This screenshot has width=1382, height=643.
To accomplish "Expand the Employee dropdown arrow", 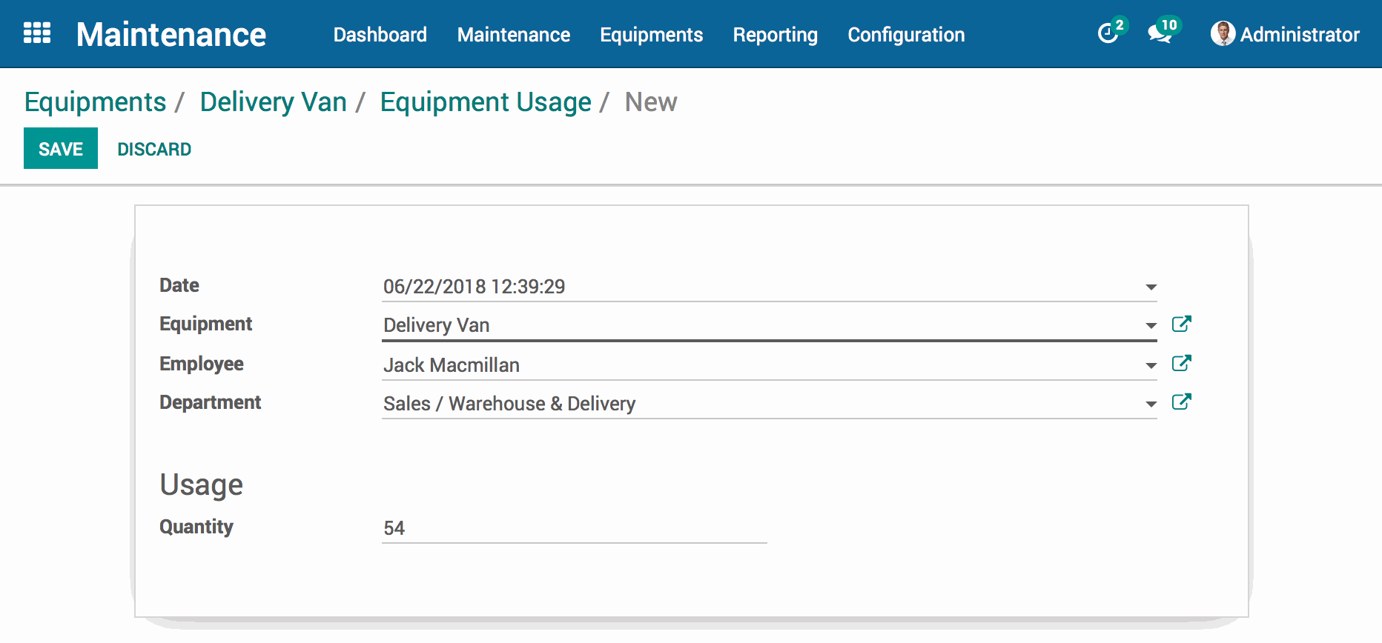I will 1151,366.
